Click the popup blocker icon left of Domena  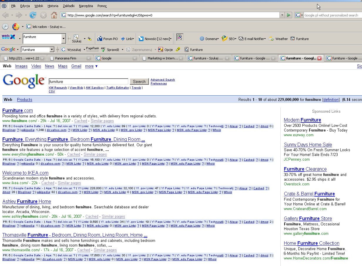click(x=180, y=37)
